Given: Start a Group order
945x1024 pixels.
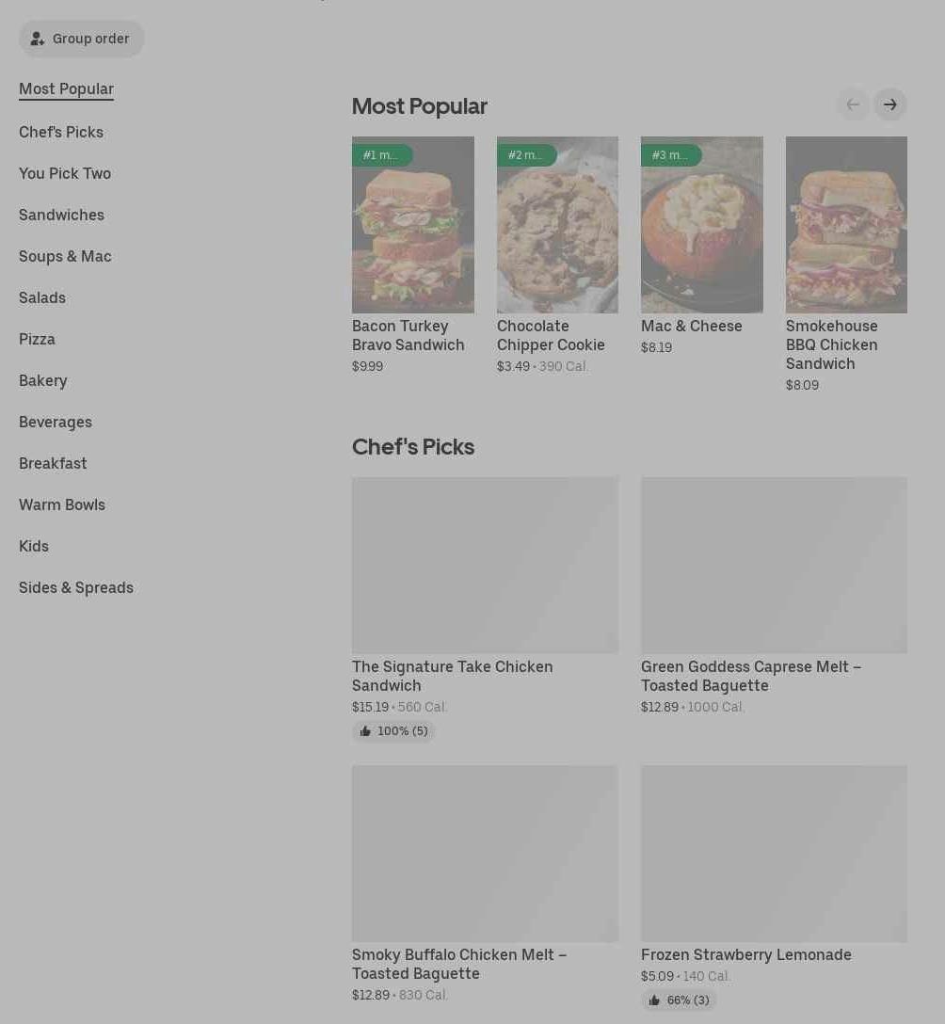Looking at the screenshot, I should point(82,39).
